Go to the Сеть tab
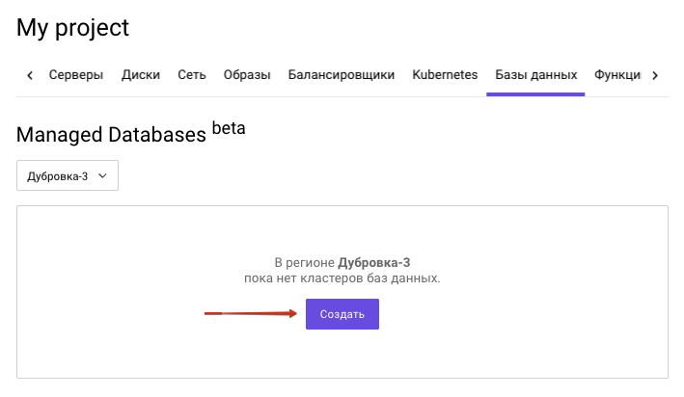The image size is (684, 397). coord(191,75)
